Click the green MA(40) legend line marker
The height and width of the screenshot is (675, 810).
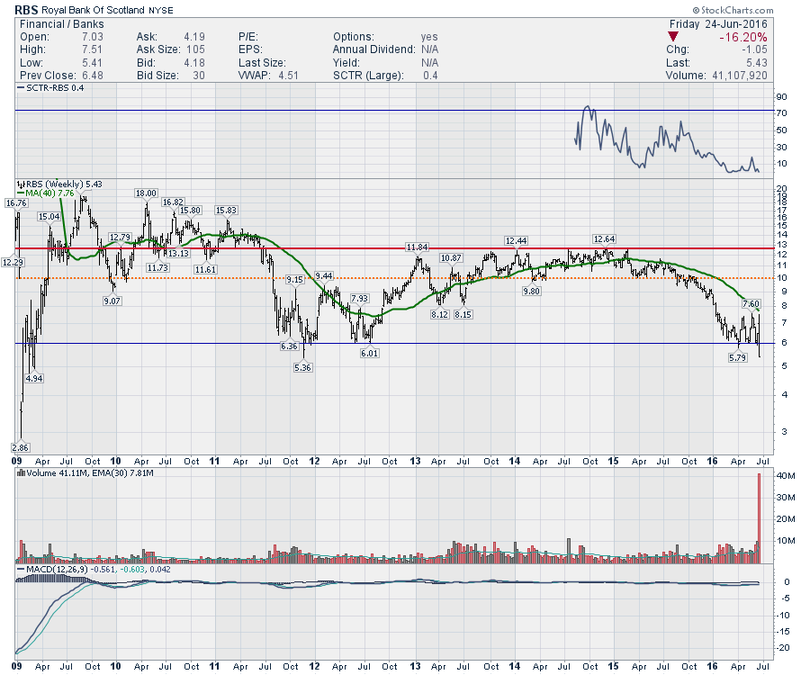pyautogui.click(x=21, y=193)
